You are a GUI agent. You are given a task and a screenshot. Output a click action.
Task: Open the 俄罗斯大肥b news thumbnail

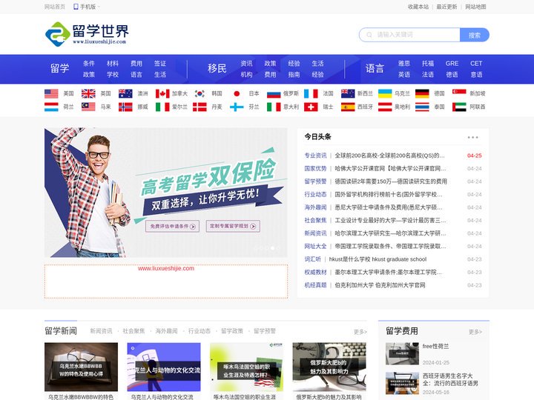329,367
